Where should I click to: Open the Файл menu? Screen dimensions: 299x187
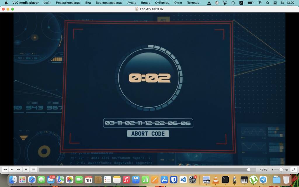pyautogui.click(x=47, y=3)
